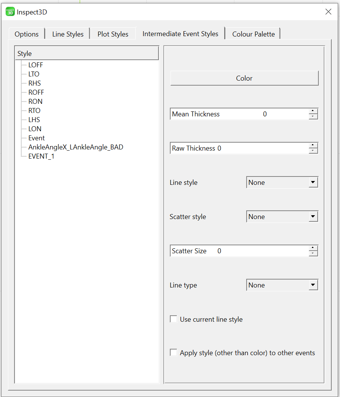Screen dimensions: 340x397
Task: Select the RON event style
Action: [x=35, y=102]
